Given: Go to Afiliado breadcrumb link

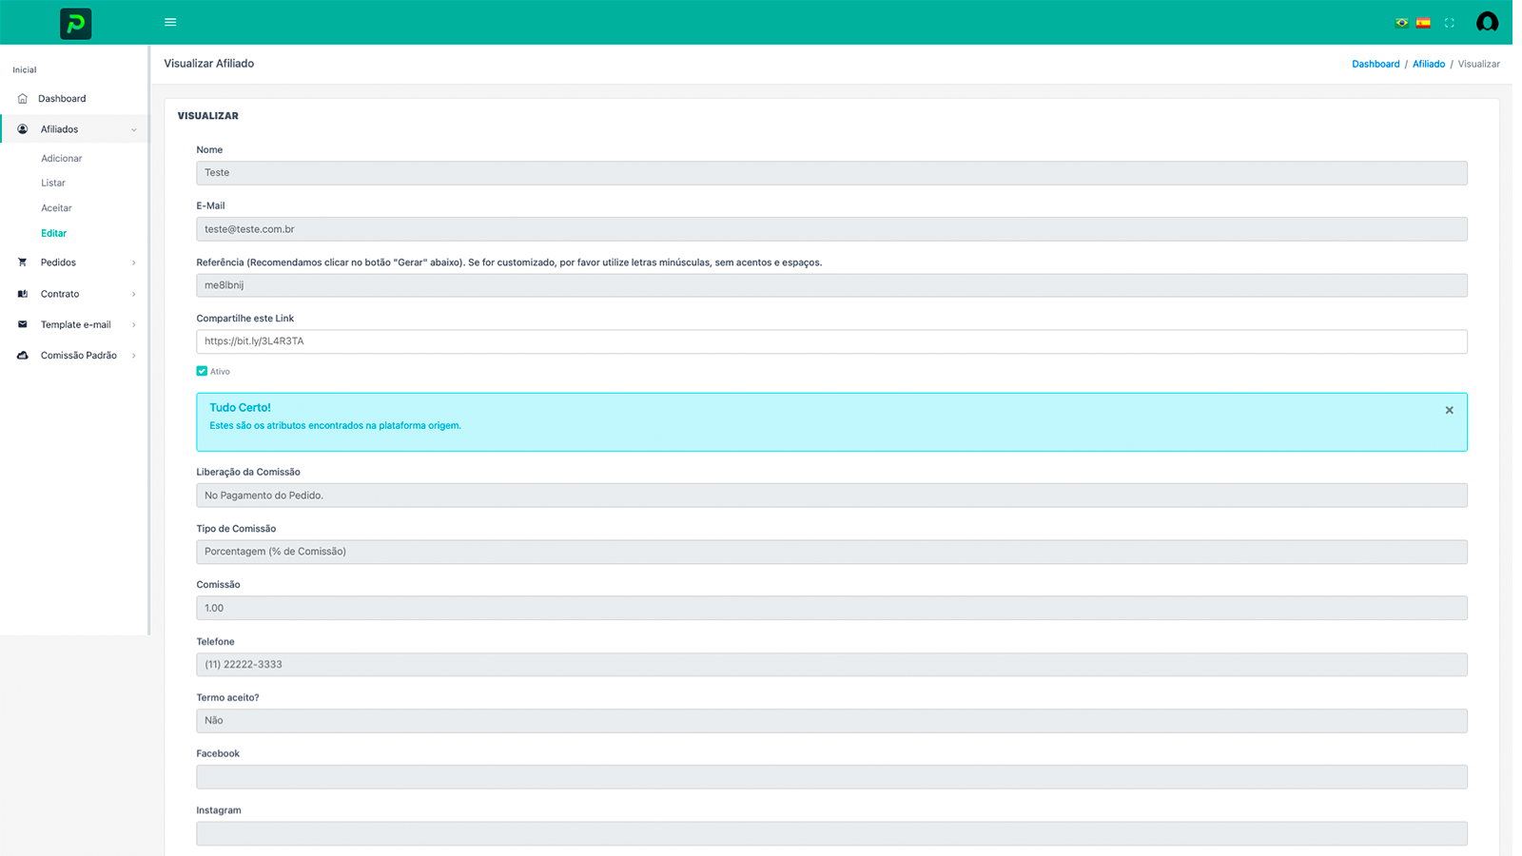Looking at the screenshot, I should [1429, 64].
